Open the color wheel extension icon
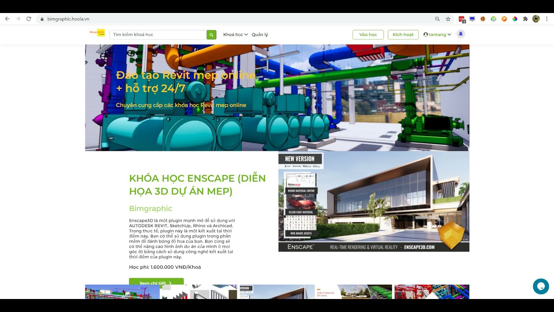This screenshot has width=554, height=312. coord(515,19)
